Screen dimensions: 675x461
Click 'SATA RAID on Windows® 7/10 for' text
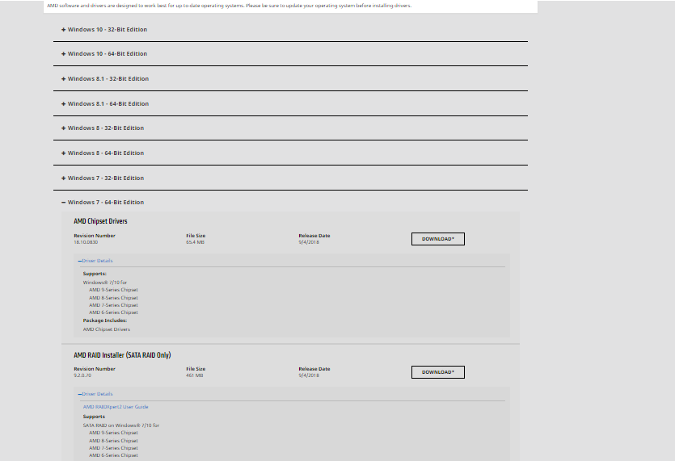point(121,425)
